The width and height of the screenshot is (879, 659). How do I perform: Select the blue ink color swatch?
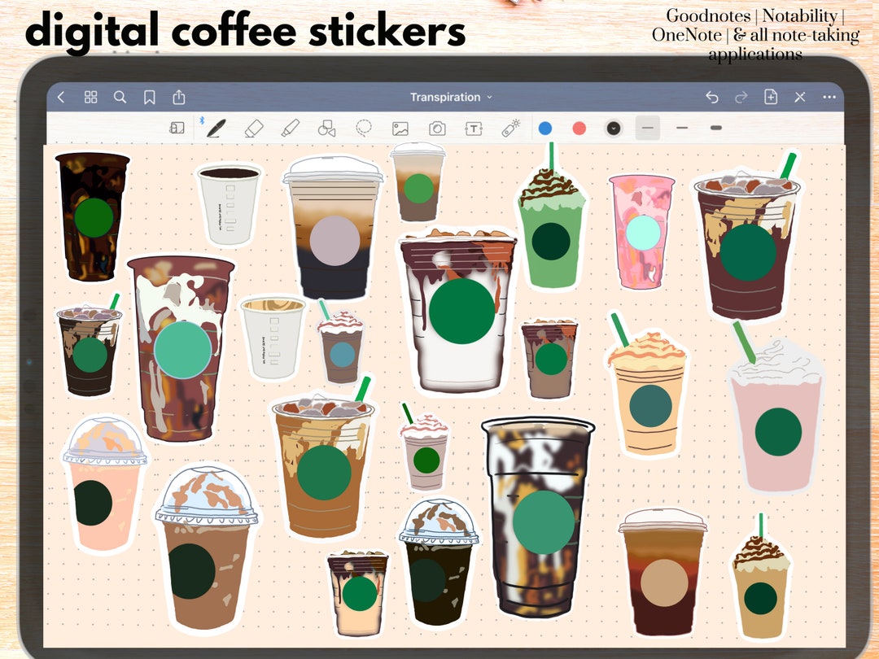[545, 128]
